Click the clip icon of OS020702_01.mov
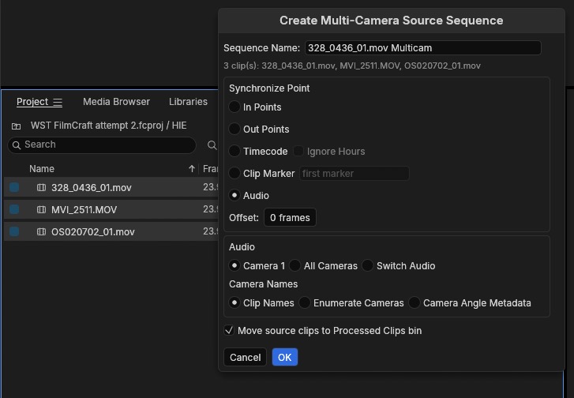 click(41, 231)
